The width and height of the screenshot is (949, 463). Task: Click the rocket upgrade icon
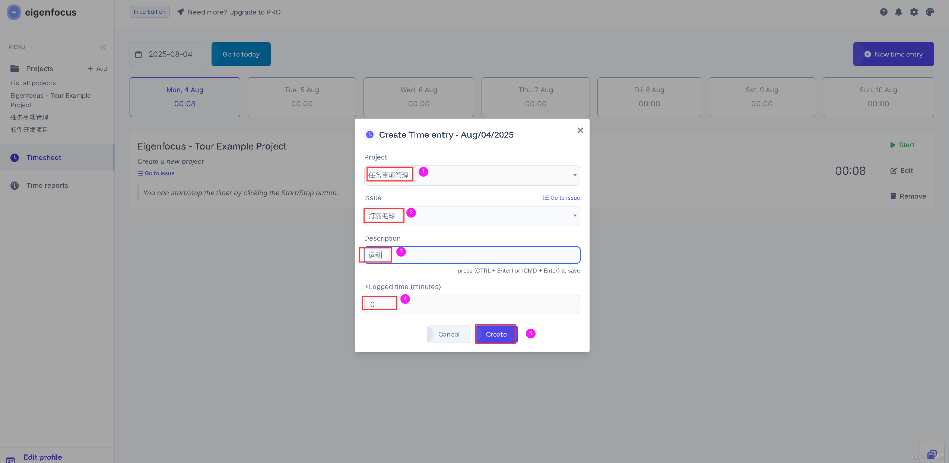pos(181,12)
